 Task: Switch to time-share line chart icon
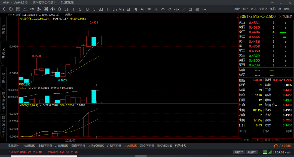(25, 9)
